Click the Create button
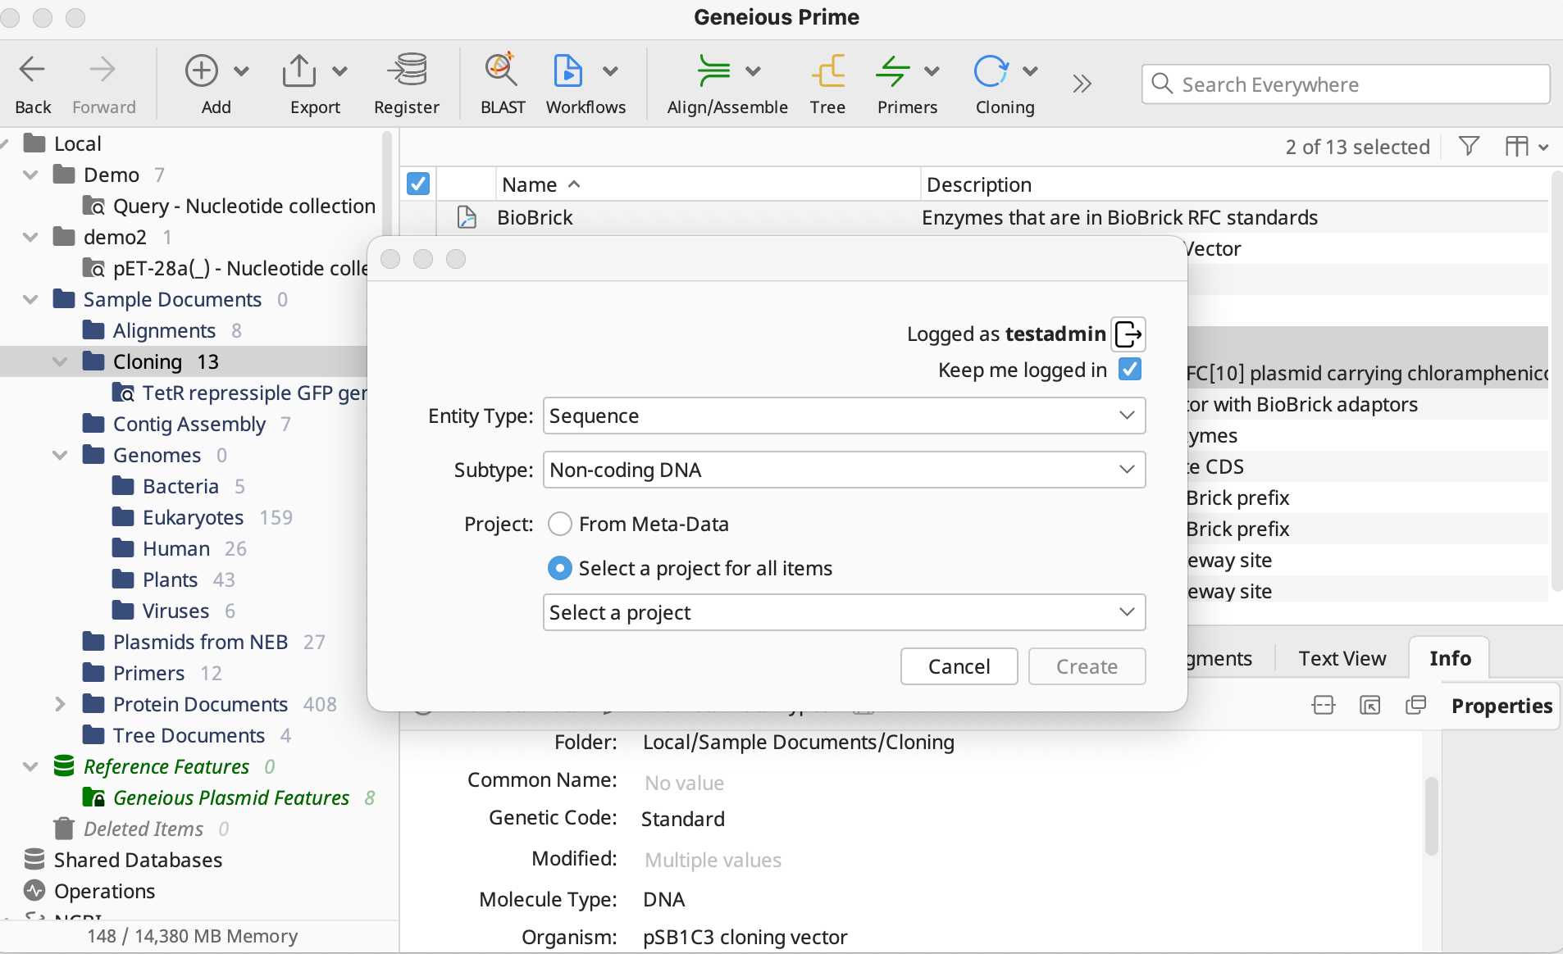 [x=1086, y=666]
